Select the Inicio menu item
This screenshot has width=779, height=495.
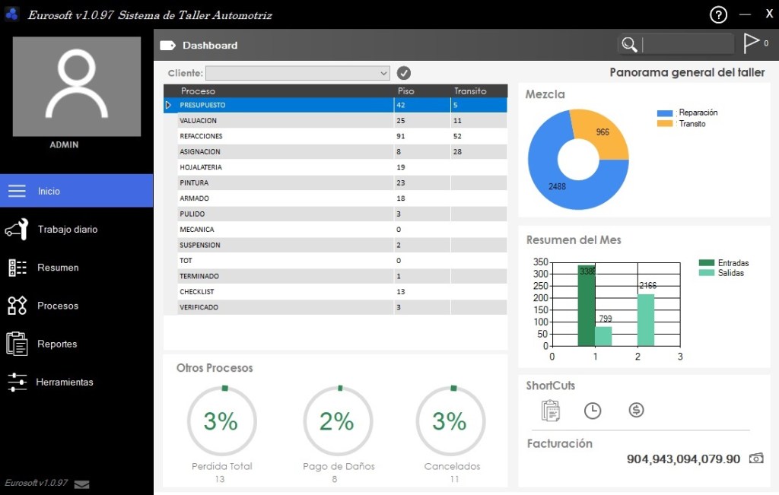pyautogui.click(x=76, y=191)
